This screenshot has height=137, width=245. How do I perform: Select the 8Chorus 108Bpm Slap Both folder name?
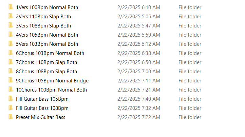[46, 72]
